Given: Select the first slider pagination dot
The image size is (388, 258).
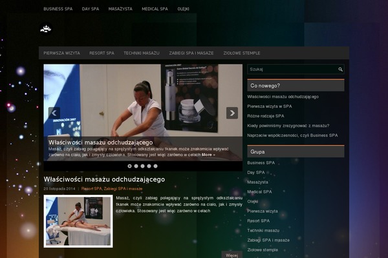Looking at the screenshot, I should pyautogui.click(x=130, y=166).
